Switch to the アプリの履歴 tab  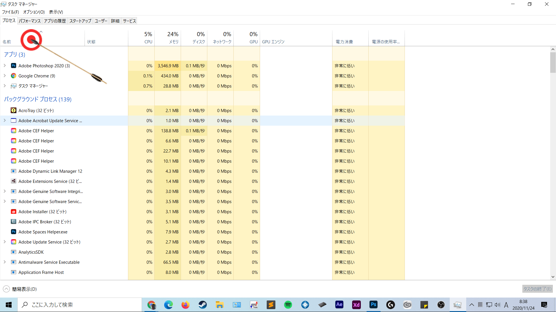(55, 21)
